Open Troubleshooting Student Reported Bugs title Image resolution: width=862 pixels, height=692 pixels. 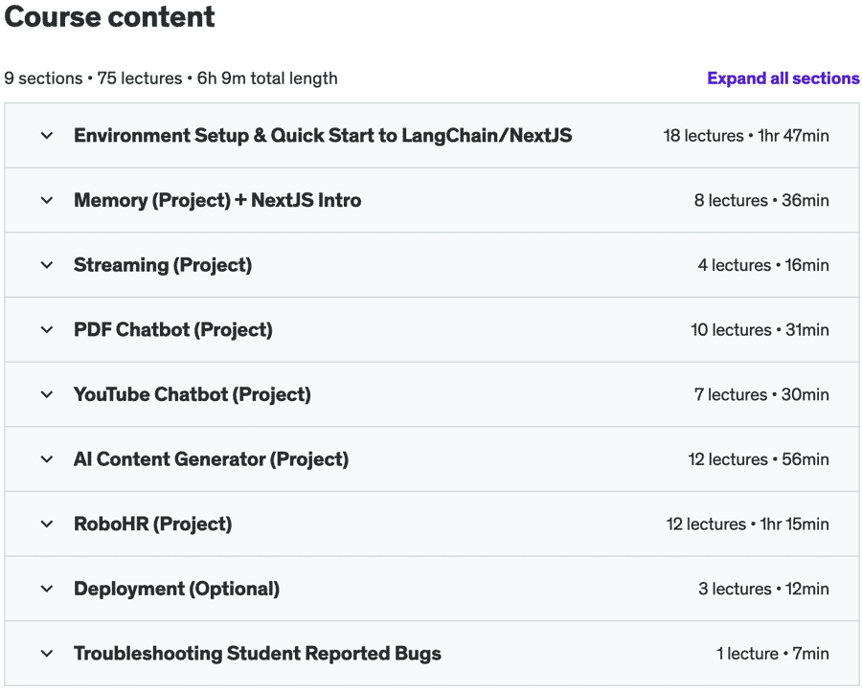(258, 654)
